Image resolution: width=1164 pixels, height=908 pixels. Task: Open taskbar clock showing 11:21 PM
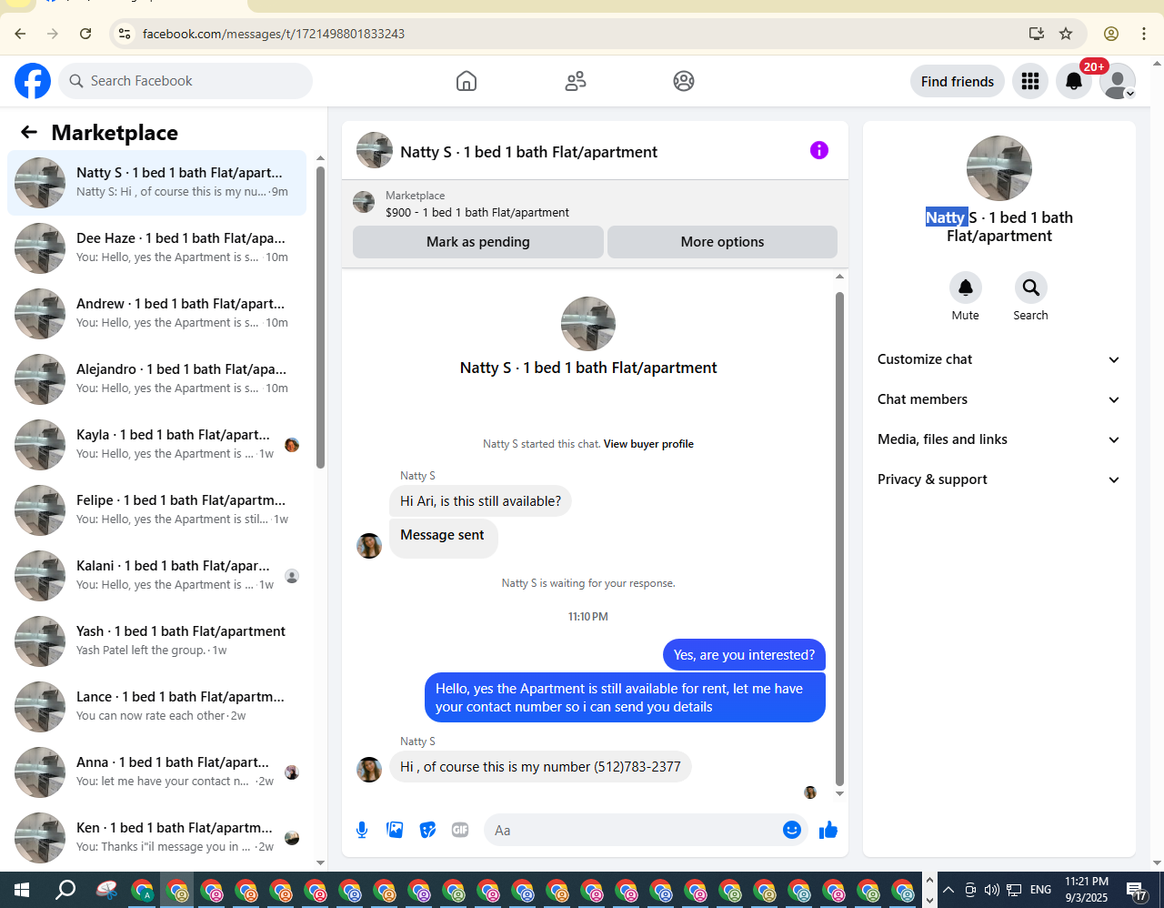(1087, 890)
